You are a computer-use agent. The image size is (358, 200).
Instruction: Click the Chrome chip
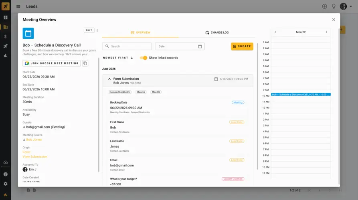click(x=141, y=92)
